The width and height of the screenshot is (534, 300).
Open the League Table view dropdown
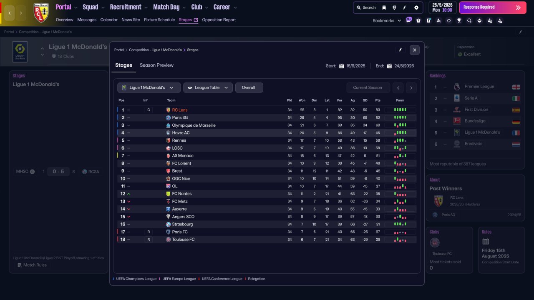(208, 87)
